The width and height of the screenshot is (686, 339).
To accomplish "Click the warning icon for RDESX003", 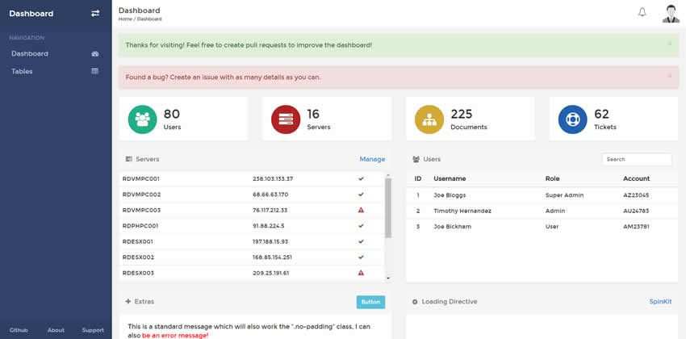I will tap(361, 273).
